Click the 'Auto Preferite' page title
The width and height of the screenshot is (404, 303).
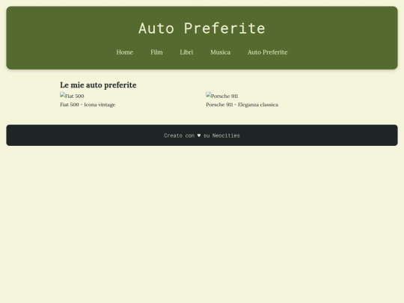point(202,28)
